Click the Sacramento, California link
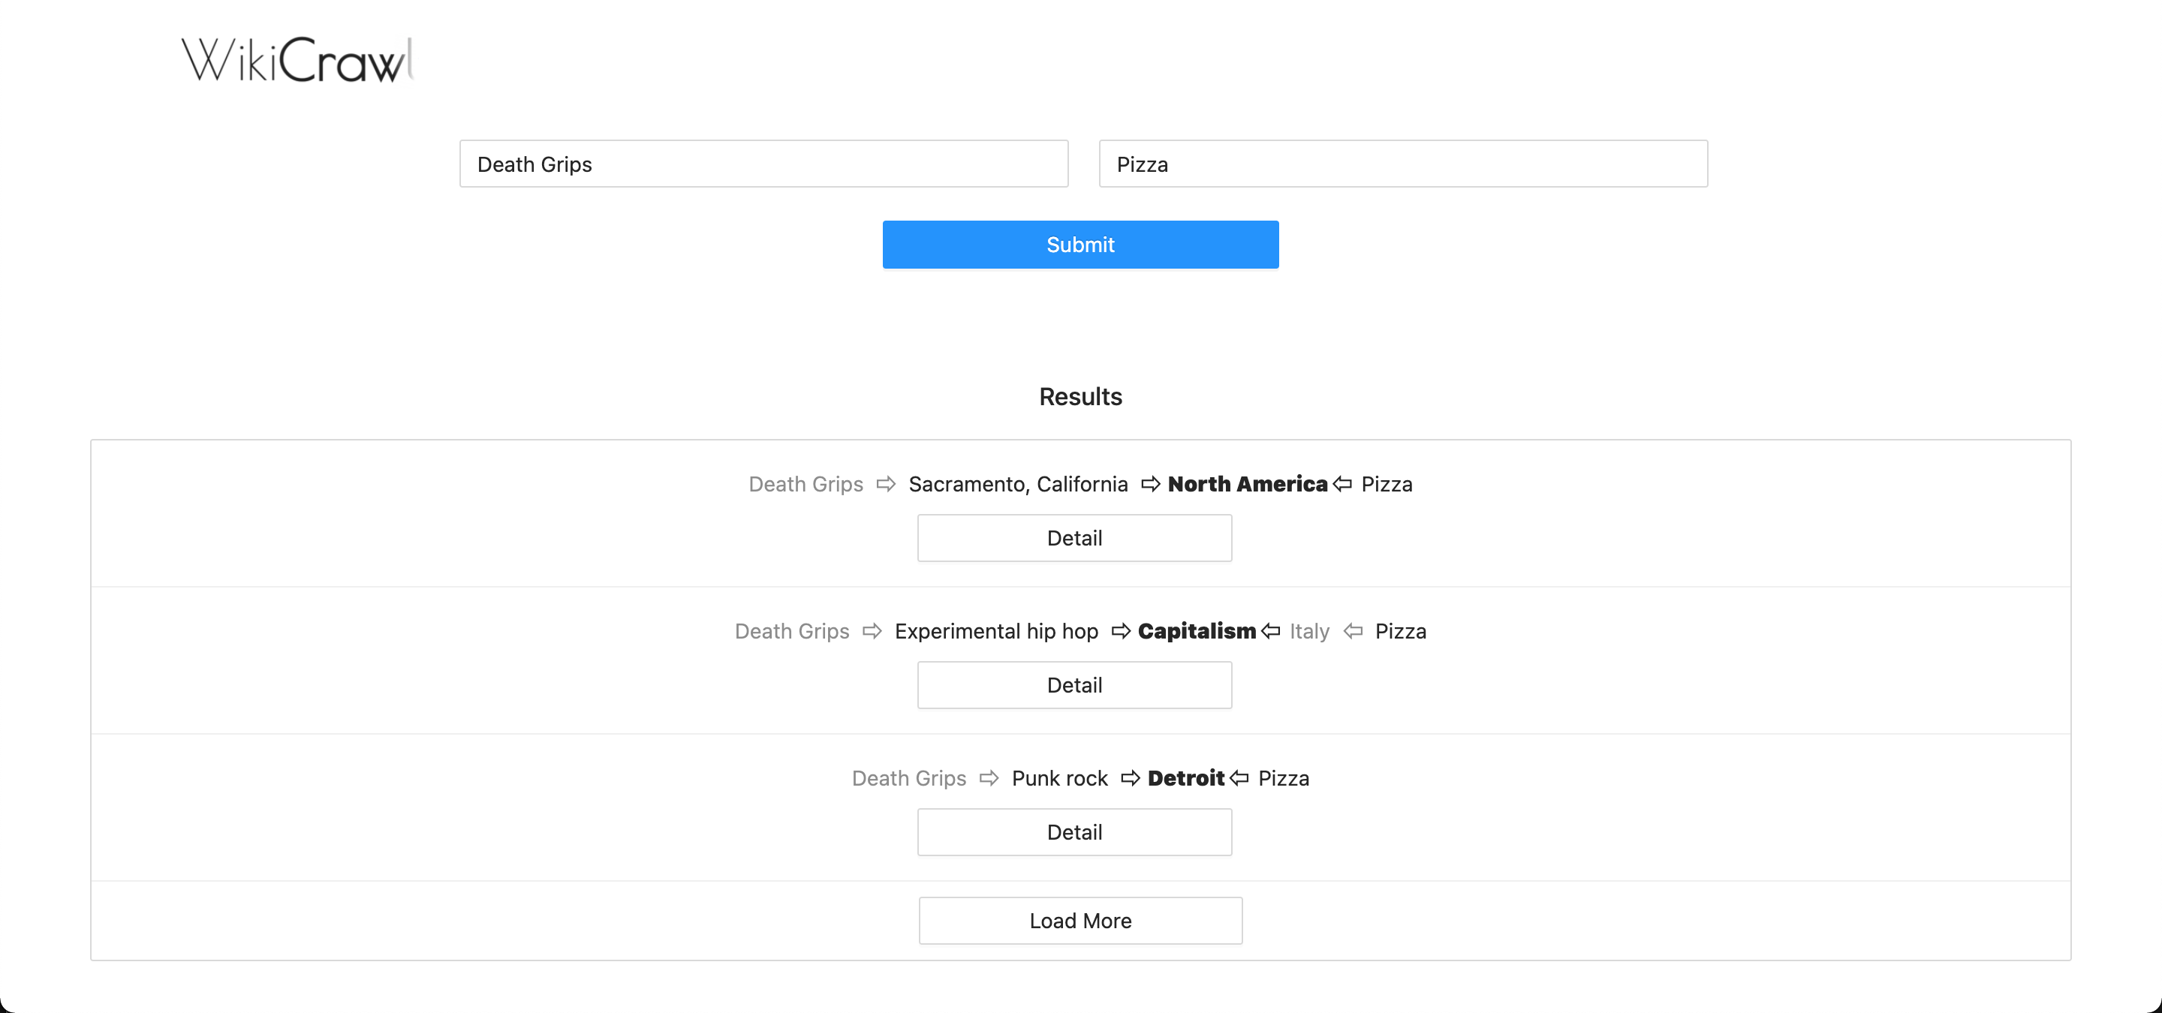The width and height of the screenshot is (2162, 1013). point(1018,484)
